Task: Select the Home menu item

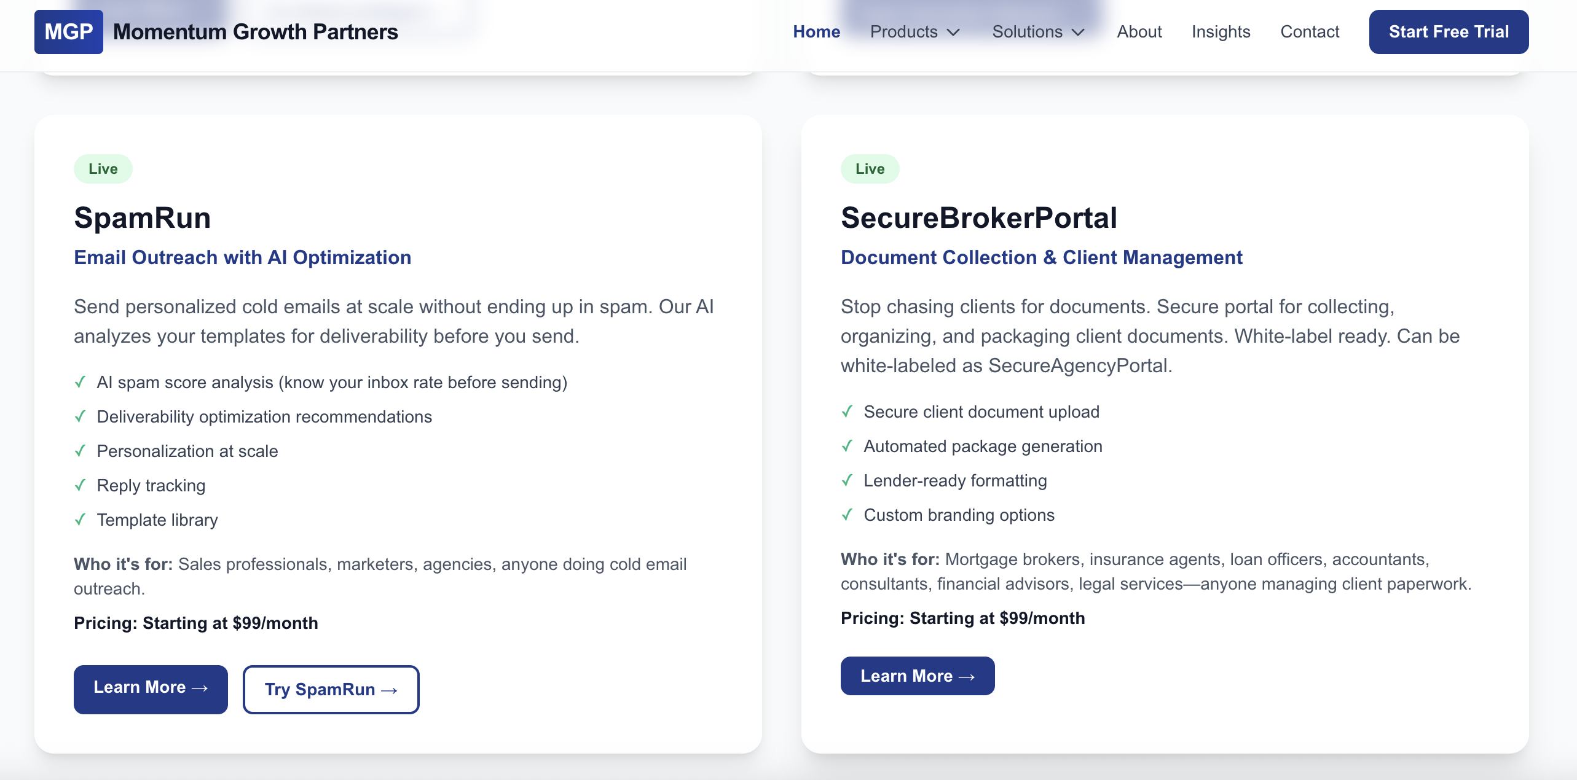Action: (816, 31)
